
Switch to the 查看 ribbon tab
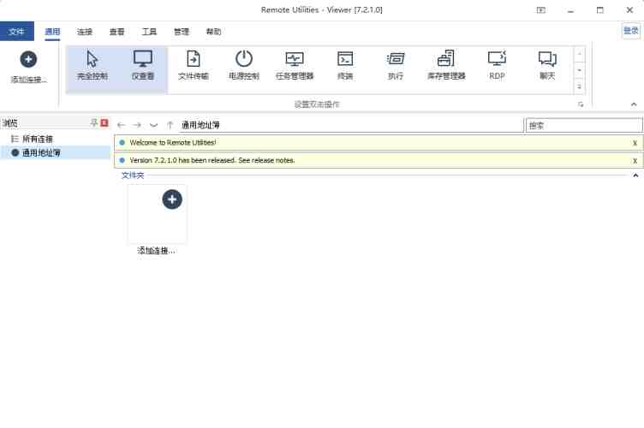116,32
